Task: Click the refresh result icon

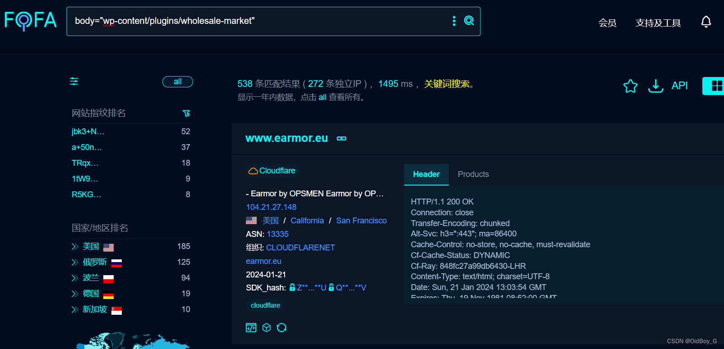Action: click(282, 328)
